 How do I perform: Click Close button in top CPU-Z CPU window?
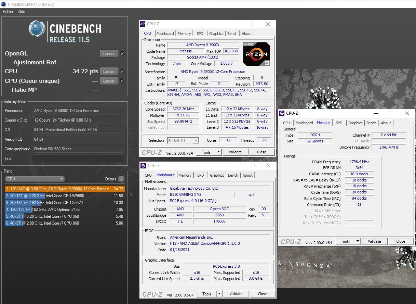(261, 152)
